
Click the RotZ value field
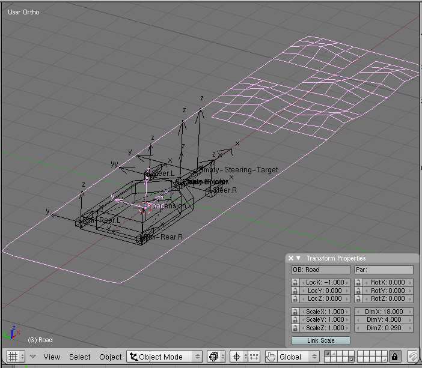[388, 298]
